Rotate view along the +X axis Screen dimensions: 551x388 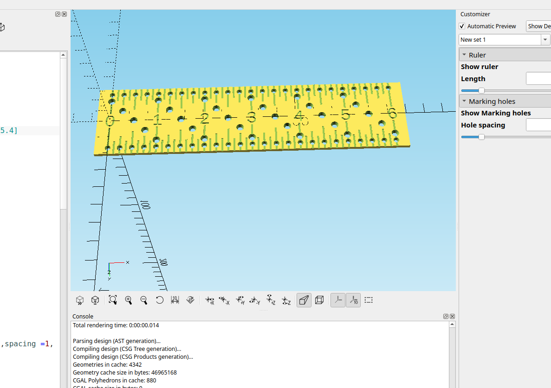tap(209, 300)
